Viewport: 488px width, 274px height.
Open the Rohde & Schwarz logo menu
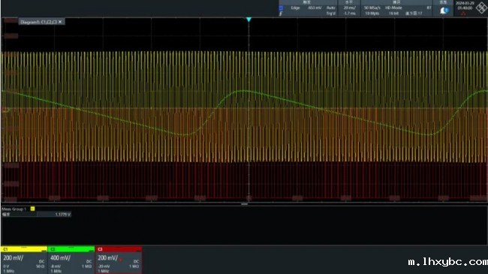click(x=481, y=8)
